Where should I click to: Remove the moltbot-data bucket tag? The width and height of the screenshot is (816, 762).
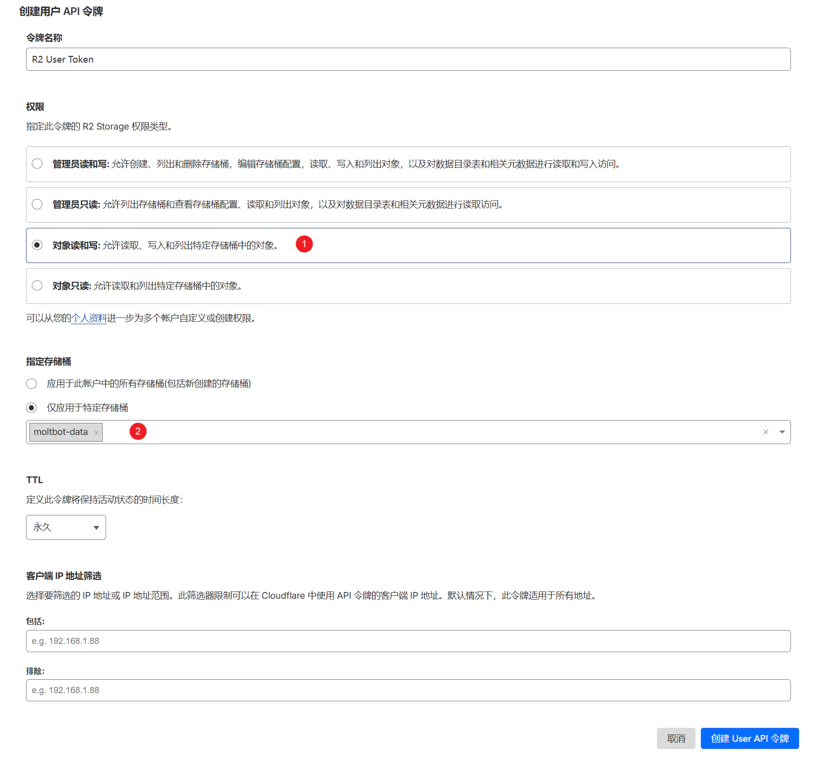(96, 433)
